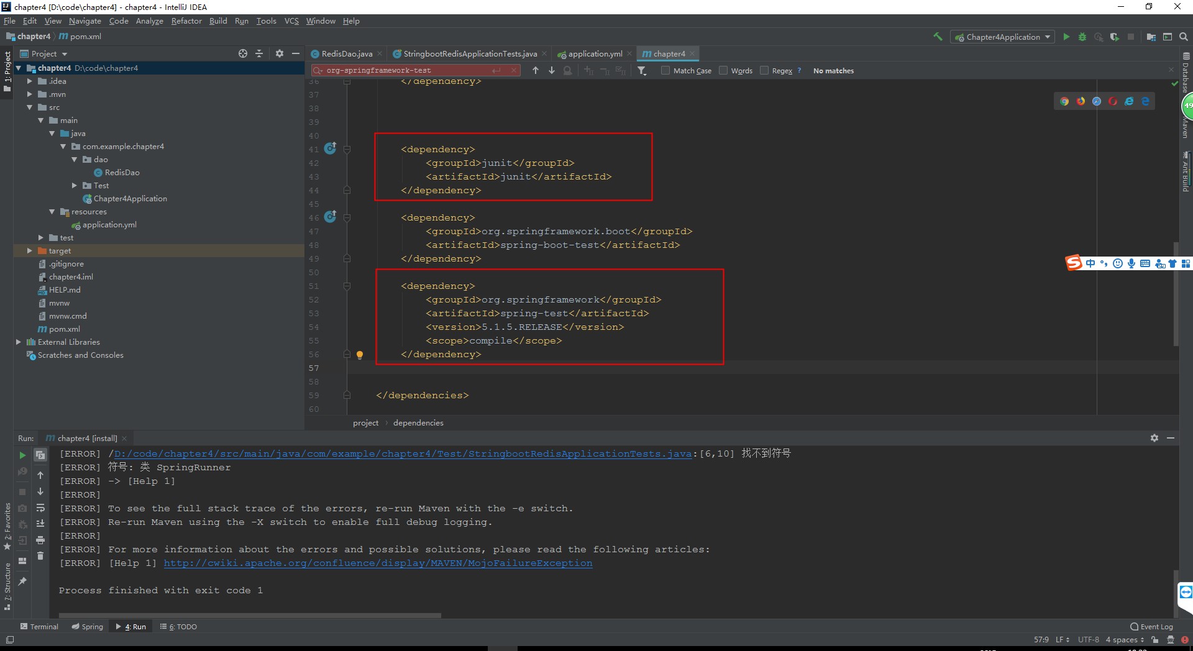Open Run panel settings gear
Image resolution: width=1193 pixels, height=651 pixels.
(1154, 438)
